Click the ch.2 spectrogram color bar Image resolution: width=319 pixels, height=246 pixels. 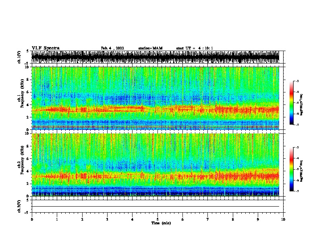click(292, 169)
